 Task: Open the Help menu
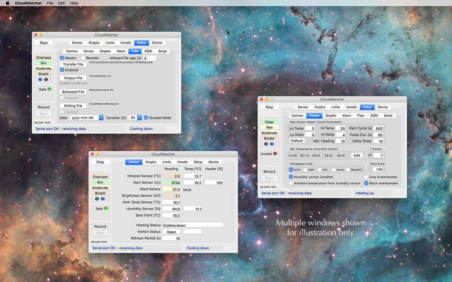(74, 3)
